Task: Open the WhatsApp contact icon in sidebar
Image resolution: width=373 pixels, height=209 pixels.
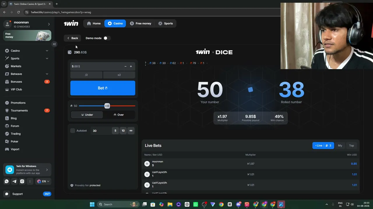Action: [7, 181]
